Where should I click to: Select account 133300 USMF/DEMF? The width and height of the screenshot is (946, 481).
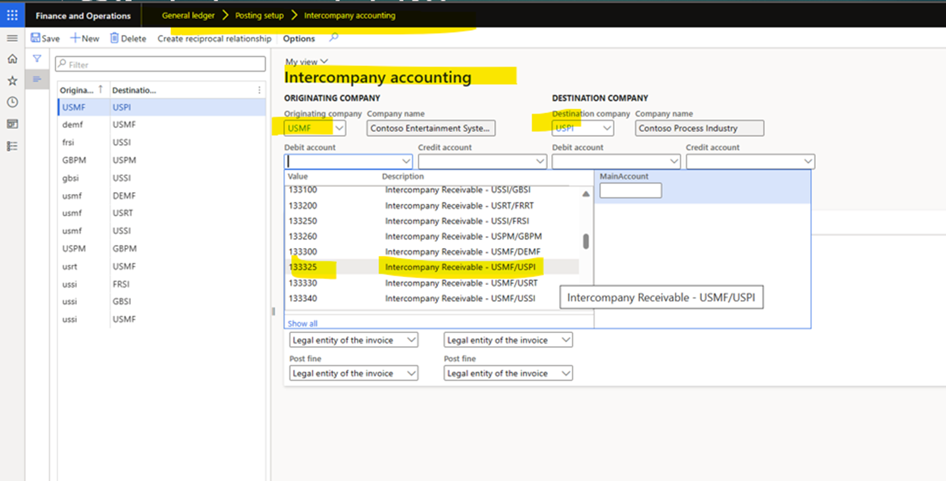[x=432, y=252]
